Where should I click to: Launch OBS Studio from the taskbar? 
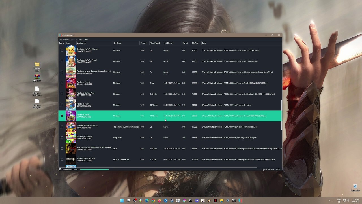coord(135,201)
